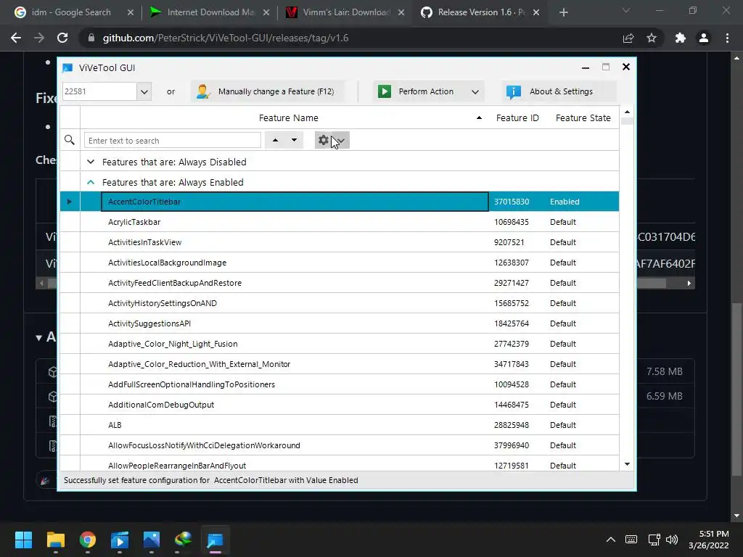
Task: Close the idm - Google Search tab
Action: coord(131,13)
